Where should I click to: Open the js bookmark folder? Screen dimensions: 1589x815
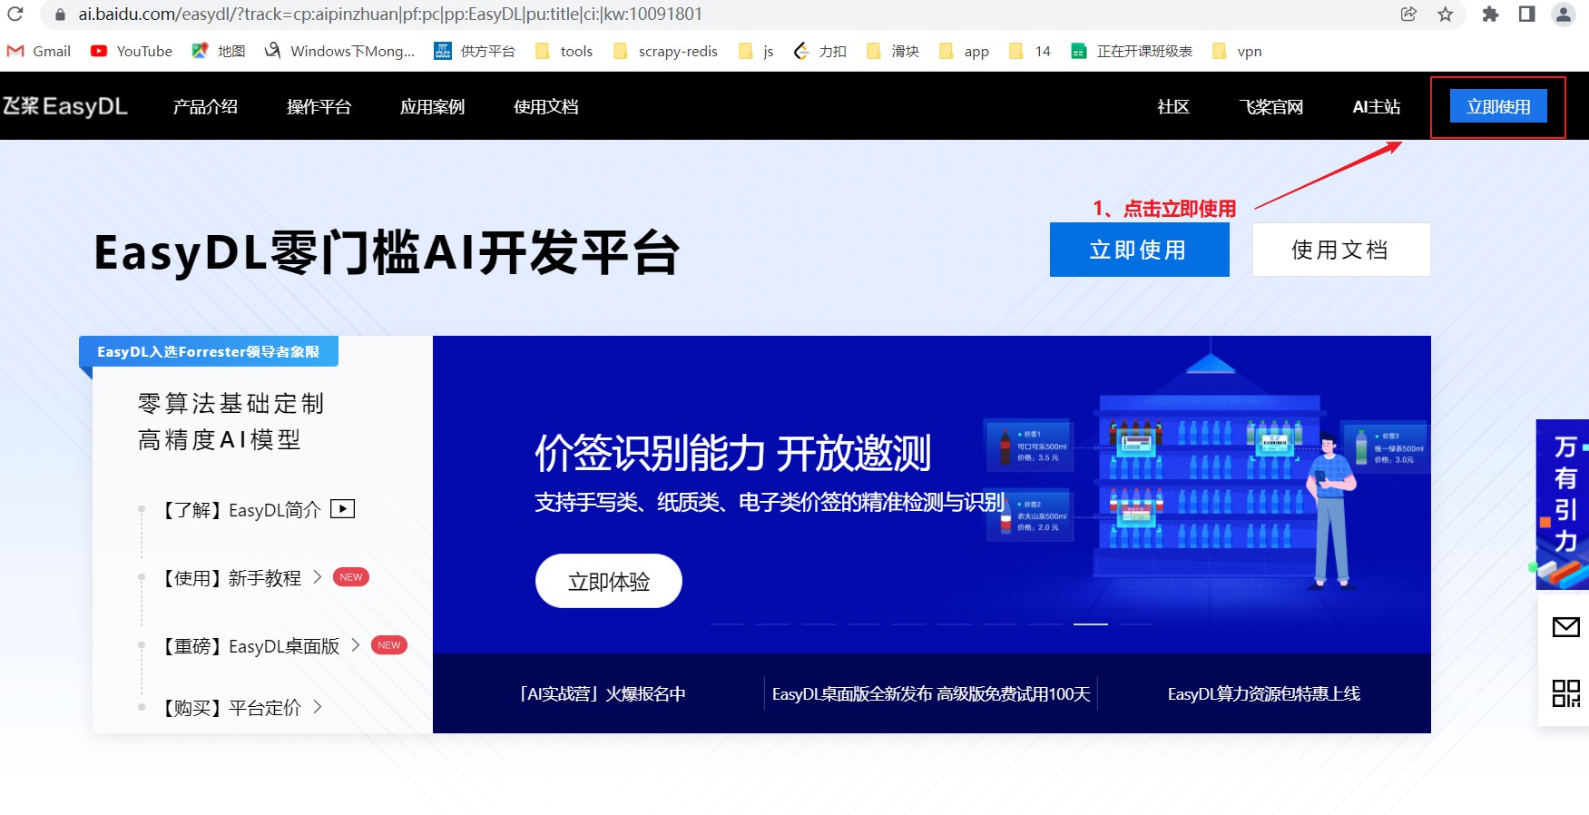pyautogui.click(x=756, y=51)
